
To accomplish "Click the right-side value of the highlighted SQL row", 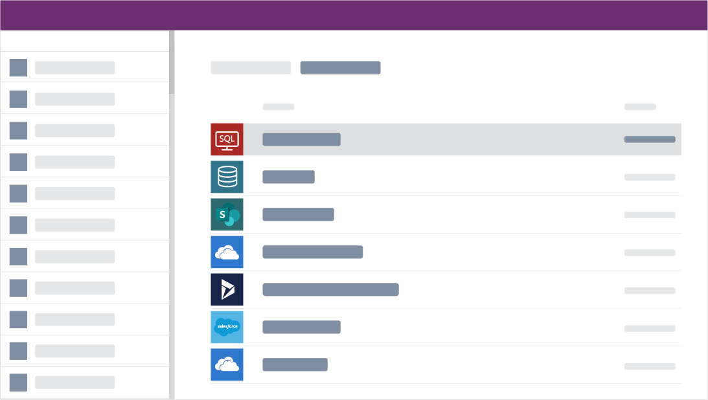I will click(649, 139).
